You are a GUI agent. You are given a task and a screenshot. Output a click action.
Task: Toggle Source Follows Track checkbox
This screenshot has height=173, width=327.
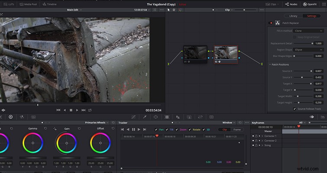pyautogui.click(x=295, y=109)
